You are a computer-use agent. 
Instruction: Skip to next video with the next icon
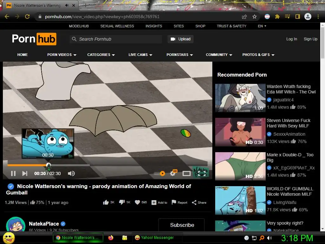pos(25,173)
